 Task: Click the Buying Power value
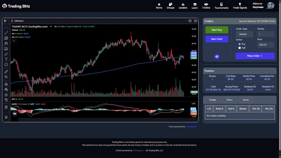pyautogui.click(x=231, y=90)
